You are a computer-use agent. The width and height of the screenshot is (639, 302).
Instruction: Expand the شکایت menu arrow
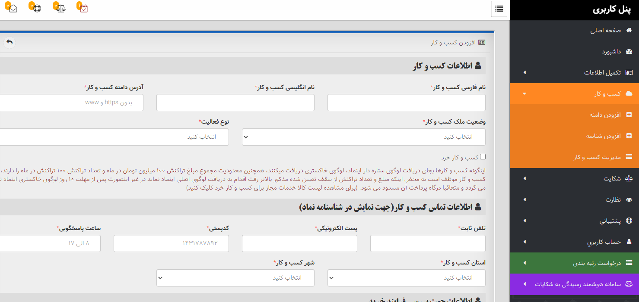(x=525, y=178)
